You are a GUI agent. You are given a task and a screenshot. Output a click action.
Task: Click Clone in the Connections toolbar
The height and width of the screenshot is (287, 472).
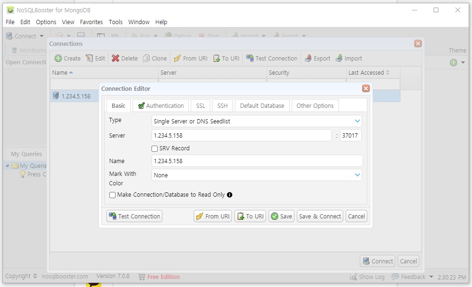(x=155, y=58)
